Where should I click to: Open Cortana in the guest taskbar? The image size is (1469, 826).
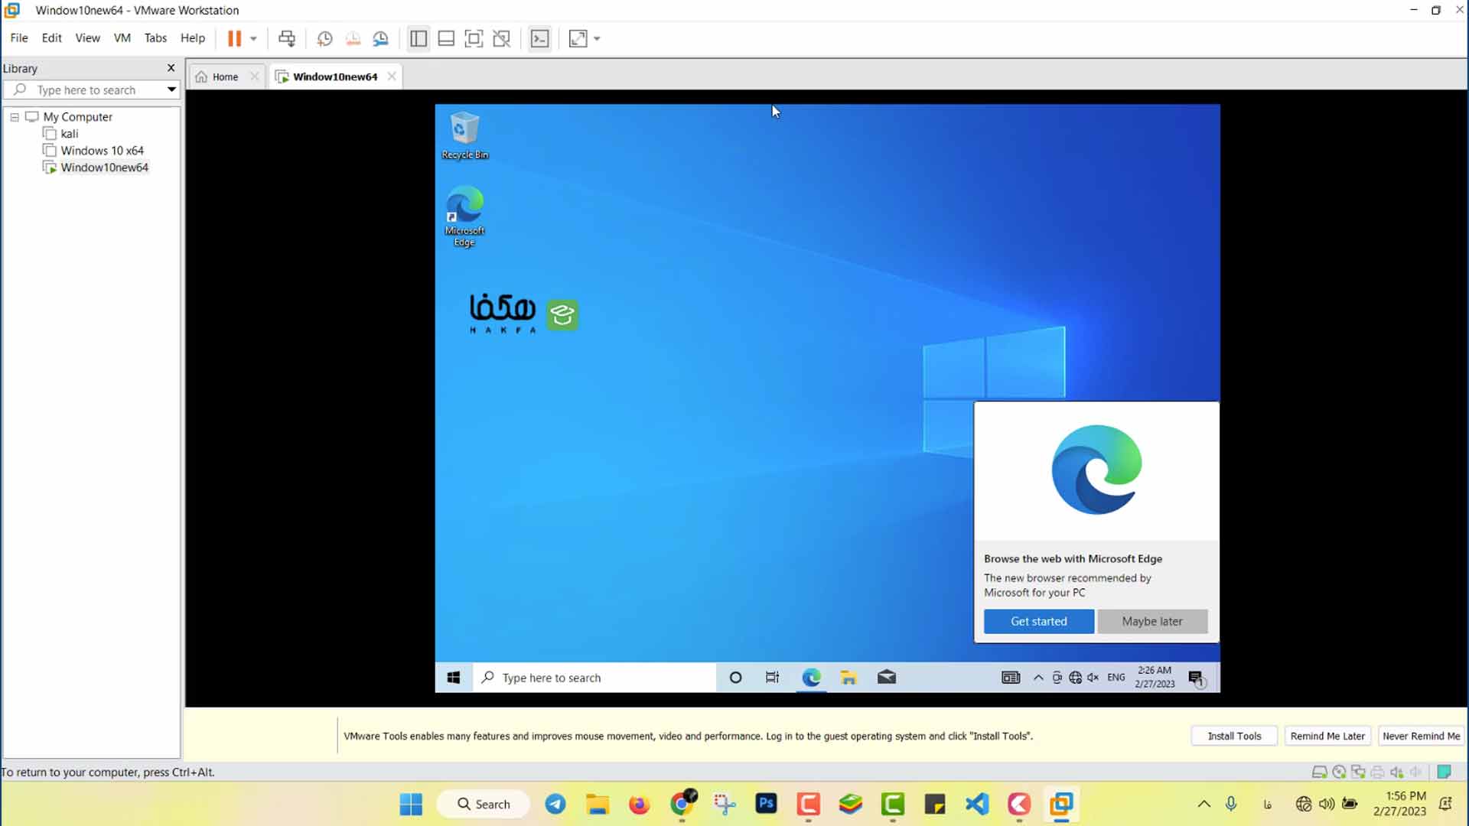(x=735, y=678)
